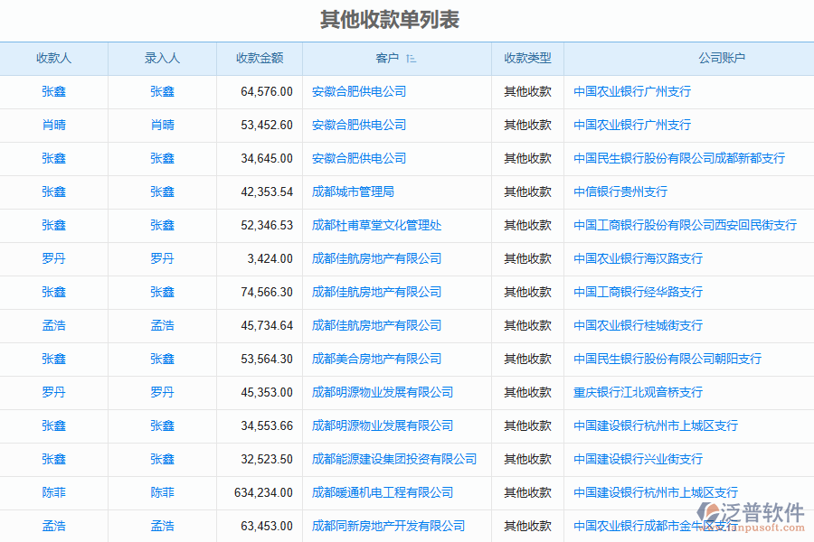Screen dimensions: 814x542
Task: Open the 中信银行贵州支行 account link
Action: 620,192
